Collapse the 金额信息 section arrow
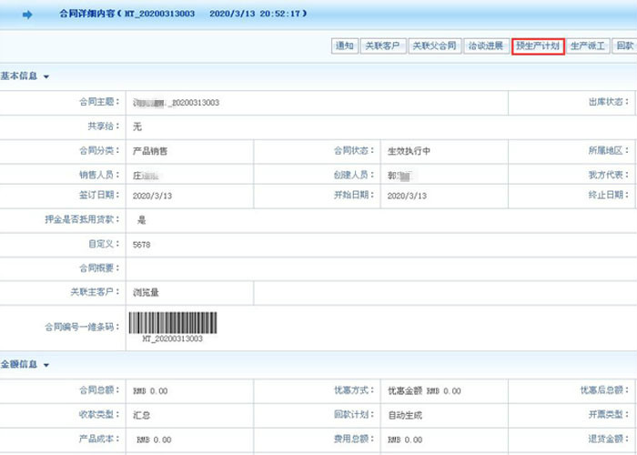The height and width of the screenshot is (455, 637). point(46,365)
